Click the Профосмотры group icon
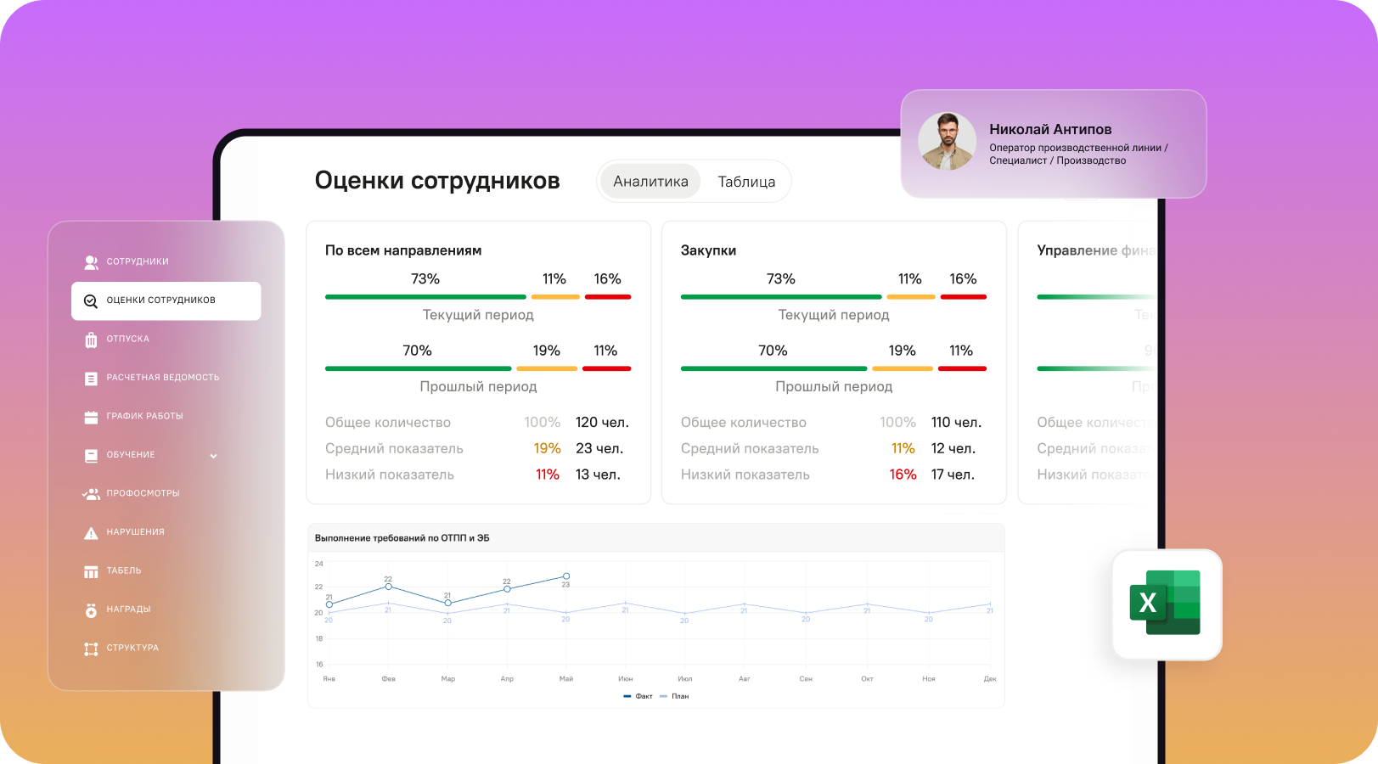The width and height of the screenshot is (1378, 764). [x=91, y=494]
